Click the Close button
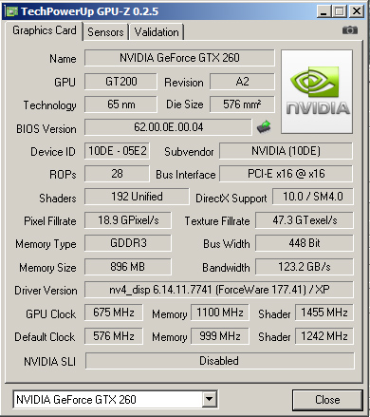Image resolution: width=370 pixels, height=417 pixels. click(327, 400)
